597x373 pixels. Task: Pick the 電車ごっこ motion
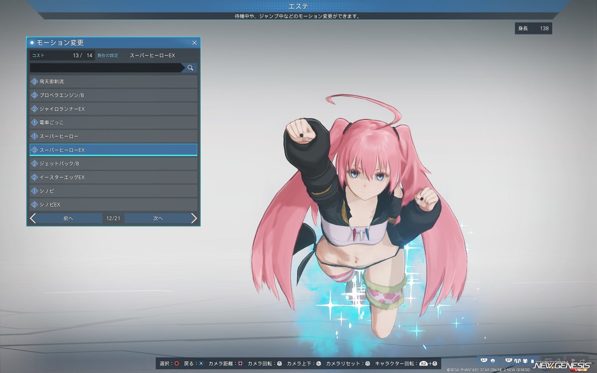pyautogui.click(x=113, y=122)
